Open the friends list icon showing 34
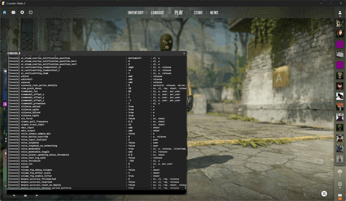 click(x=340, y=13)
